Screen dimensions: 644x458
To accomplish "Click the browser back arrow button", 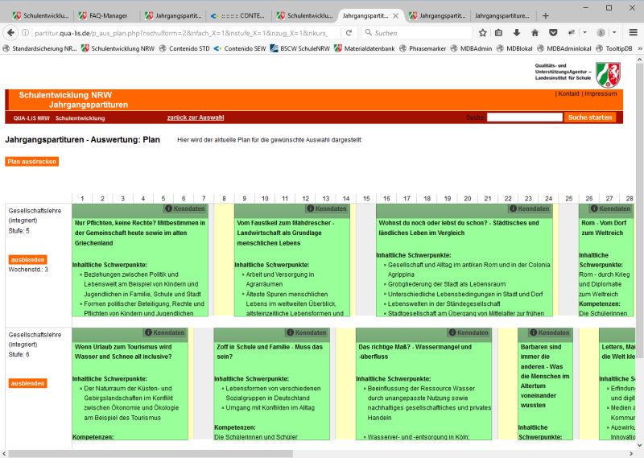I will (x=10, y=33).
